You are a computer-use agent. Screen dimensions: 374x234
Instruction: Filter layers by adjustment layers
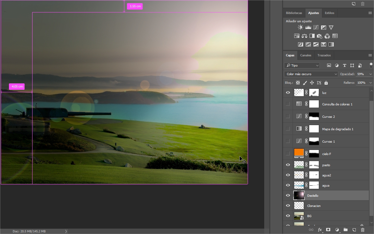[x=337, y=65]
